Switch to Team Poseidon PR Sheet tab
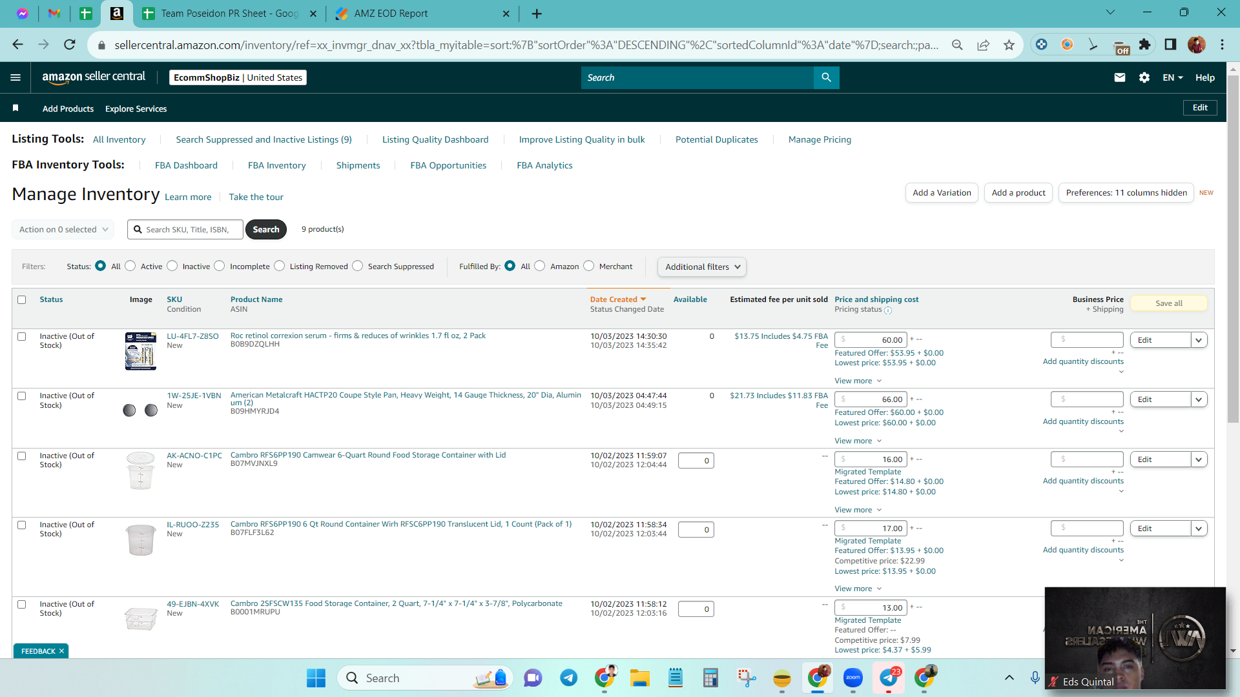Viewport: 1240px width, 697px height. [x=229, y=14]
